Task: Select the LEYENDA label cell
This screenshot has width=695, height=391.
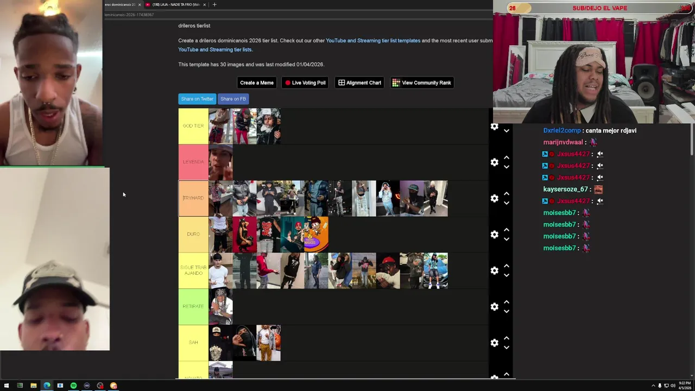Action: click(x=193, y=162)
